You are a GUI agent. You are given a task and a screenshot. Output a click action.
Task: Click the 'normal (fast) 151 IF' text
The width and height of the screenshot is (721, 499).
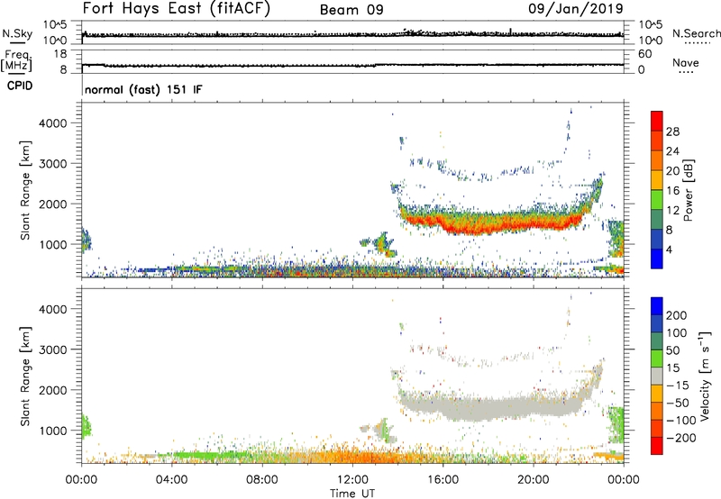143,89
